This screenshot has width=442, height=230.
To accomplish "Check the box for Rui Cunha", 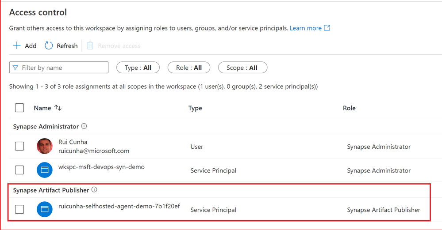I will pos(19,146).
